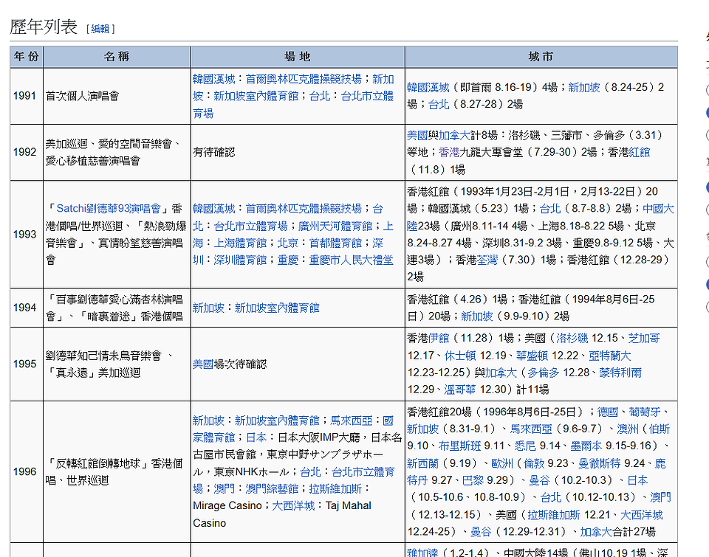Open 洛杉磯 link in the 1995 row
709x557 pixels.
pyautogui.click(x=572, y=339)
